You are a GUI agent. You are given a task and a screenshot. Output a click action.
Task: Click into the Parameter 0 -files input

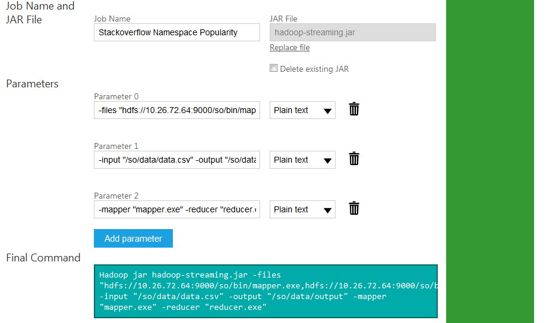pos(176,110)
